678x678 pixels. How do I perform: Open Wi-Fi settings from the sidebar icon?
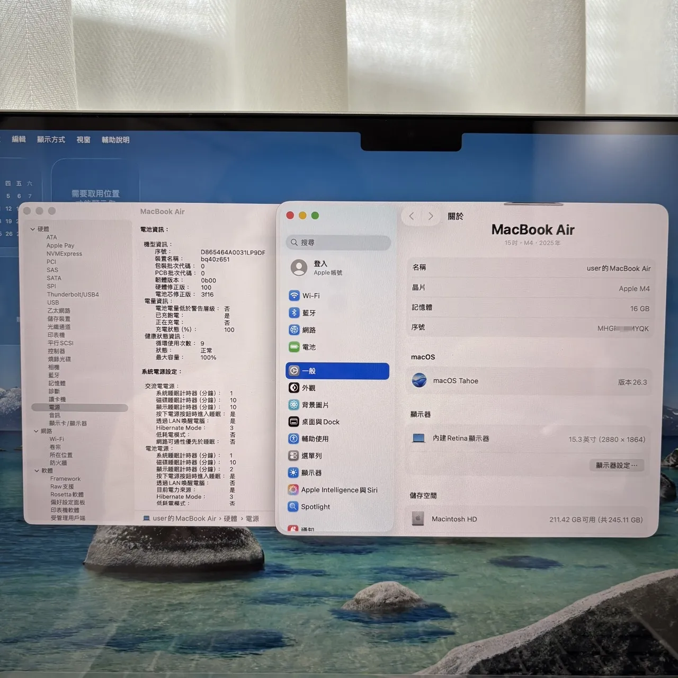(295, 296)
